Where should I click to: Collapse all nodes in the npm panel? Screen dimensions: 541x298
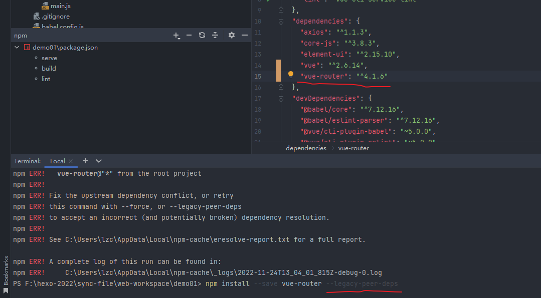[215, 35]
